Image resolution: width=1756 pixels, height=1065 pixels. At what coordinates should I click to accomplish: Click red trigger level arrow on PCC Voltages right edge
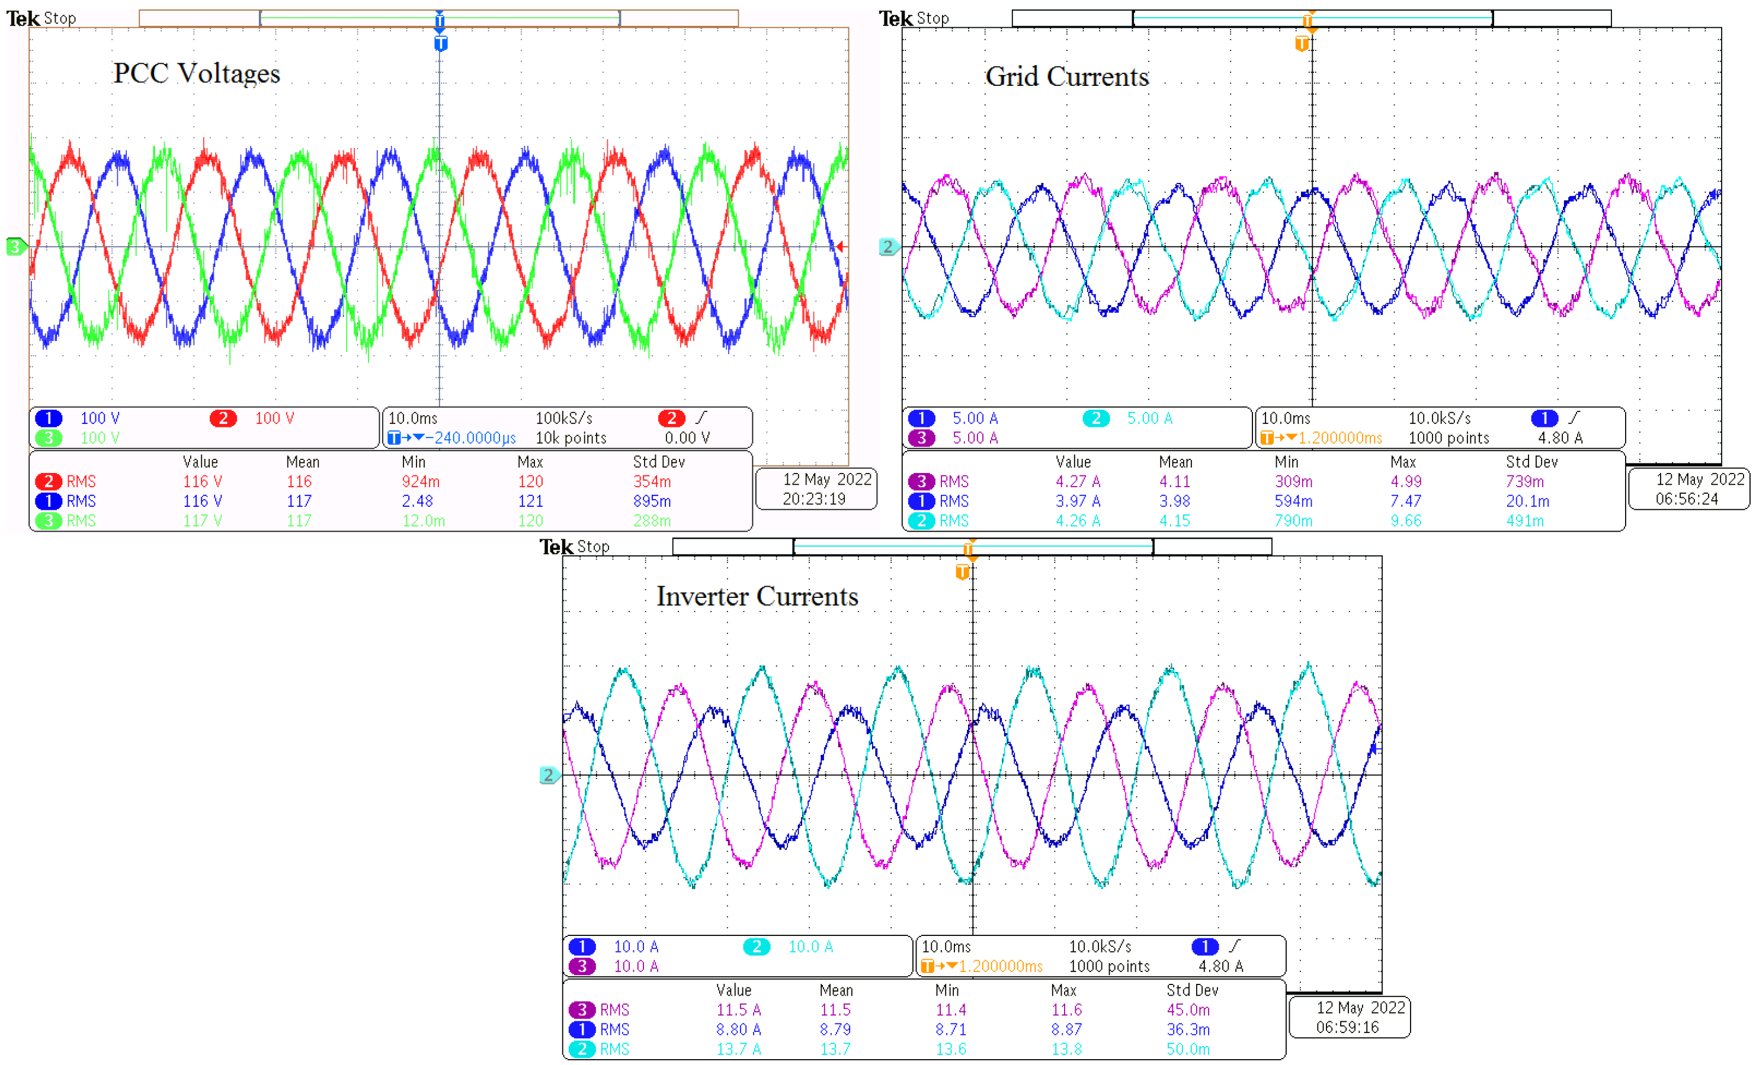tap(841, 247)
